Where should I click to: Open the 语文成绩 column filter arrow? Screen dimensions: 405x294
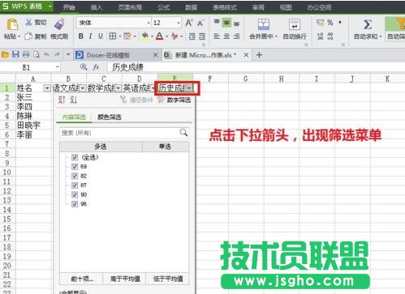(x=83, y=88)
